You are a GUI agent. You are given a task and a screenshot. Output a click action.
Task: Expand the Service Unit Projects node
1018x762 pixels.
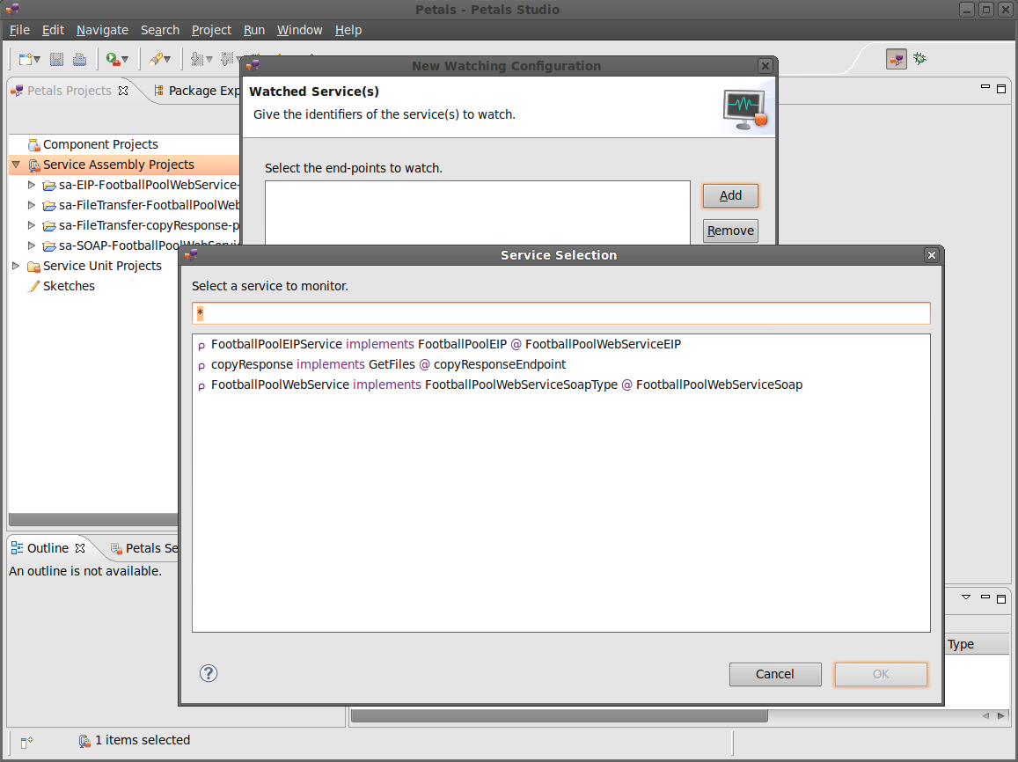(x=16, y=266)
